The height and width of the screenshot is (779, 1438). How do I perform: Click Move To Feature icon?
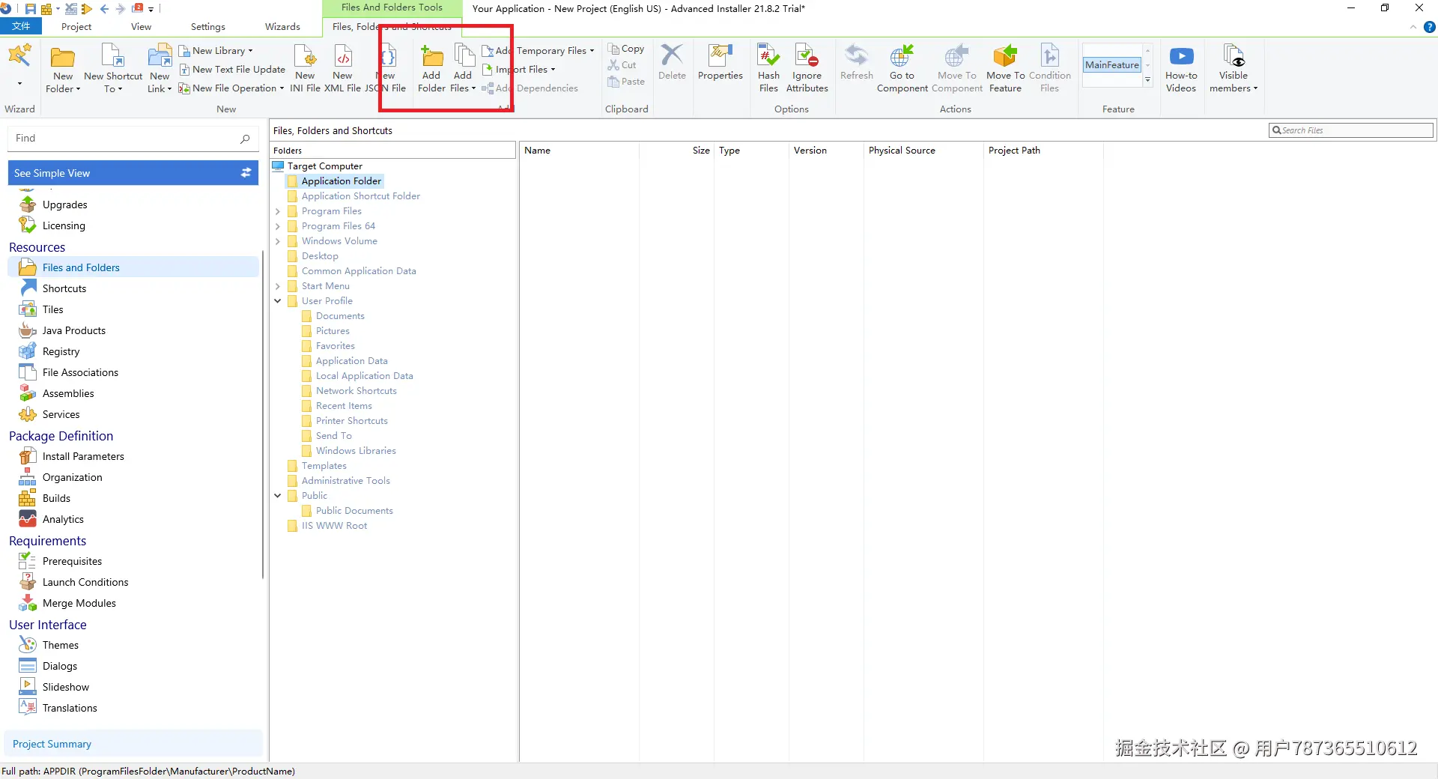[x=1005, y=68]
